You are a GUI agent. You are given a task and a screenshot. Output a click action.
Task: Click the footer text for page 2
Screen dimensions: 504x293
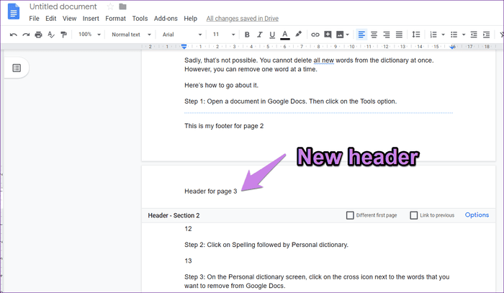coord(224,126)
